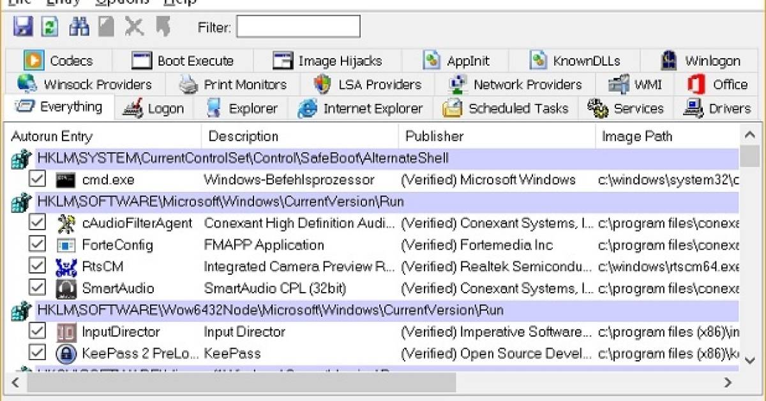Click the jump-to-entry arrow icon
Viewport: 766px width, 401px height.
coord(164,26)
